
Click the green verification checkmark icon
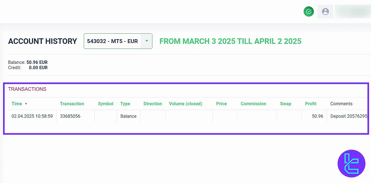(309, 12)
